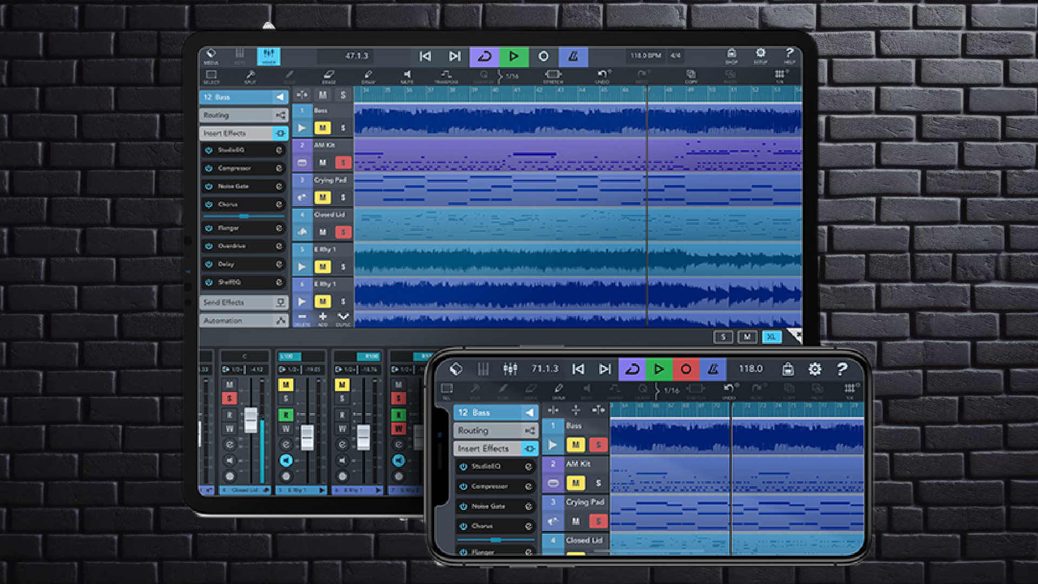
Task: Select the Split tool on the tablet toolbar
Action: [x=250, y=76]
